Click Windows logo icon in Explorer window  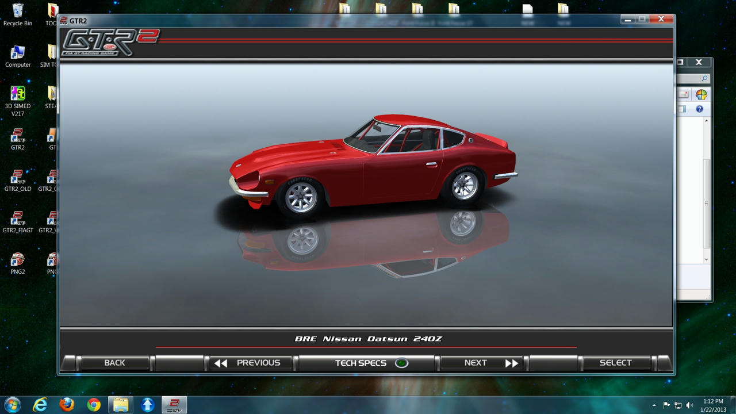click(701, 94)
